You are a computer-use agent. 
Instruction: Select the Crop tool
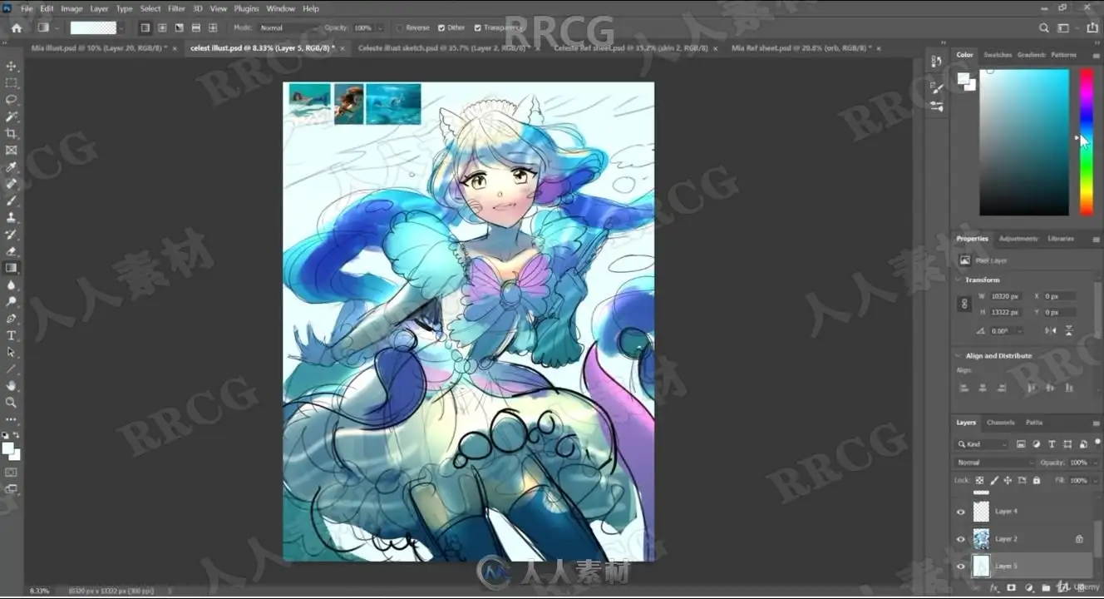pyautogui.click(x=11, y=133)
